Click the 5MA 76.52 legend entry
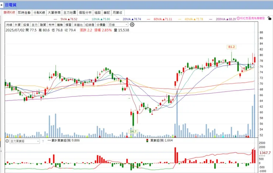This screenshot has height=173, width=273. 65,19
